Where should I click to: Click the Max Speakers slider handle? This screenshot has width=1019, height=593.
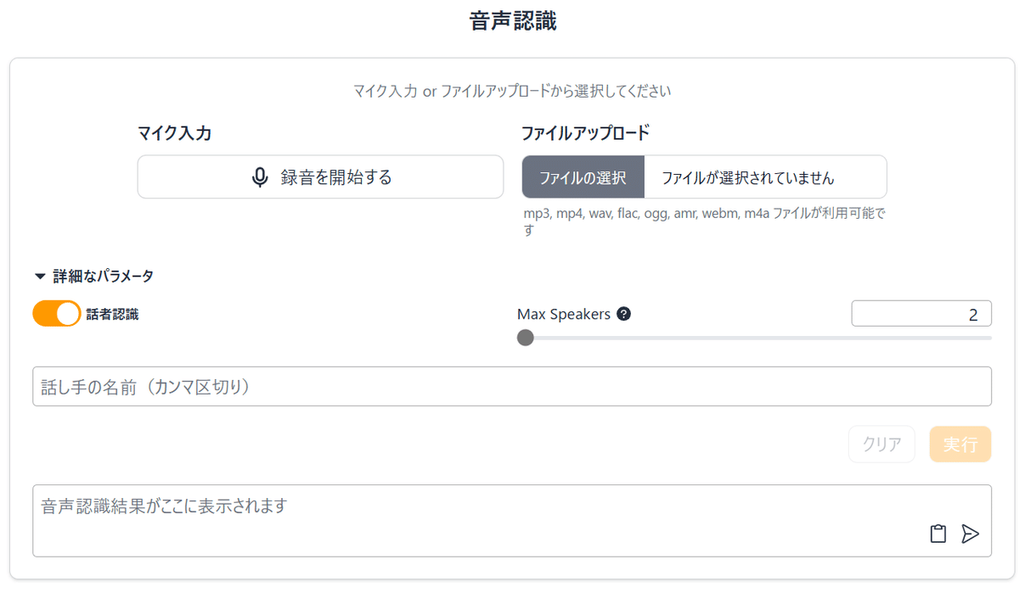pos(526,338)
